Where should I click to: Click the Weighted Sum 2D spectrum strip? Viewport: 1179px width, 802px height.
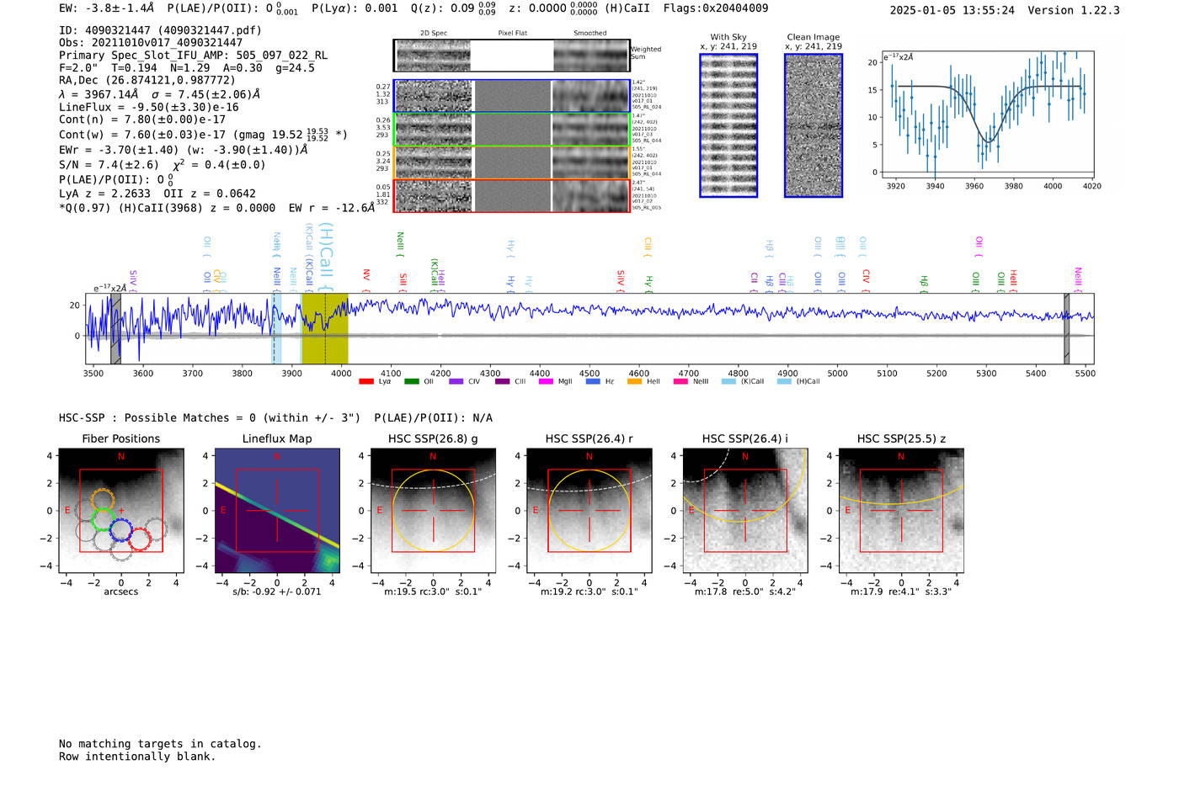coord(512,56)
